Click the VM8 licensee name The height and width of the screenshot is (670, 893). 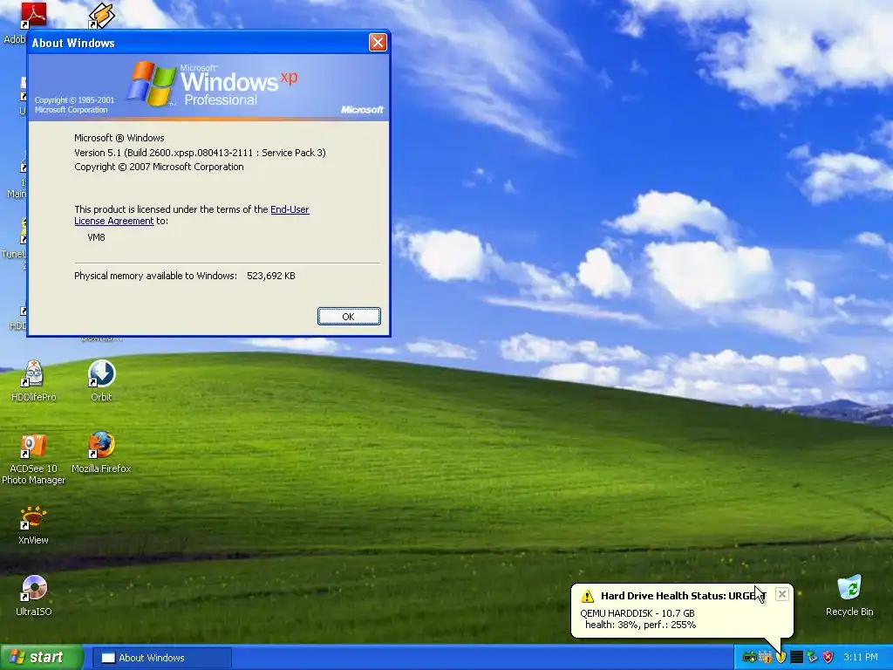(x=96, y=237)
